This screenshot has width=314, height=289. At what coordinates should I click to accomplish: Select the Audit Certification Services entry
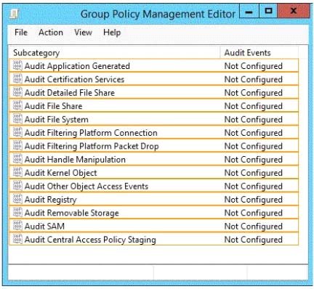(153, 79)
